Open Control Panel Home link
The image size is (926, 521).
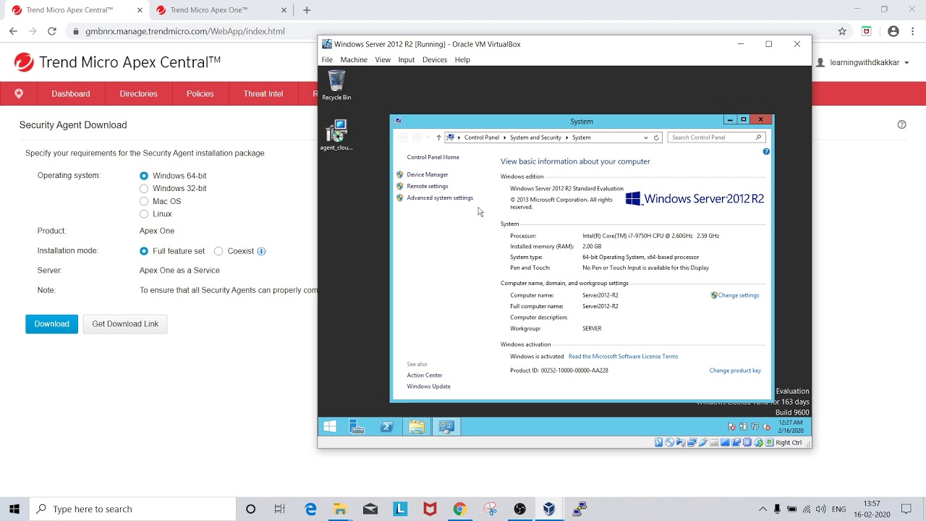point(433,157)
